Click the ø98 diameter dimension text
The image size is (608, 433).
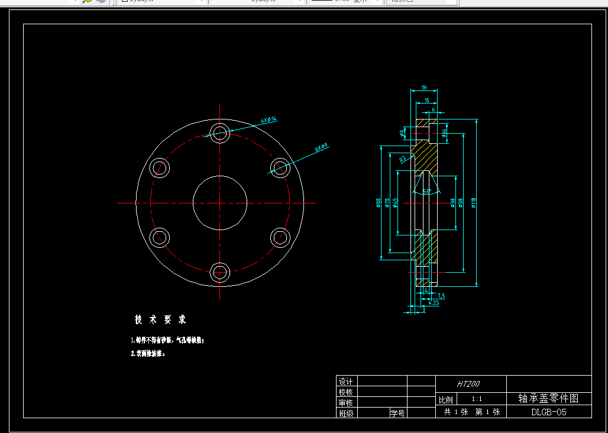(461, 203)
